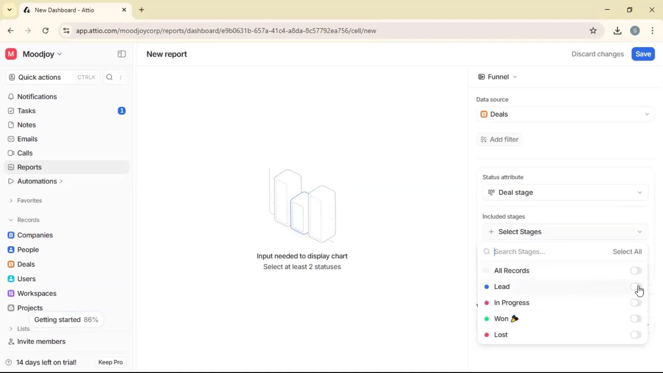This screenshot has height=373, width=663.
Task: Click inside the Search Stages field
Action: pos(539,252)
